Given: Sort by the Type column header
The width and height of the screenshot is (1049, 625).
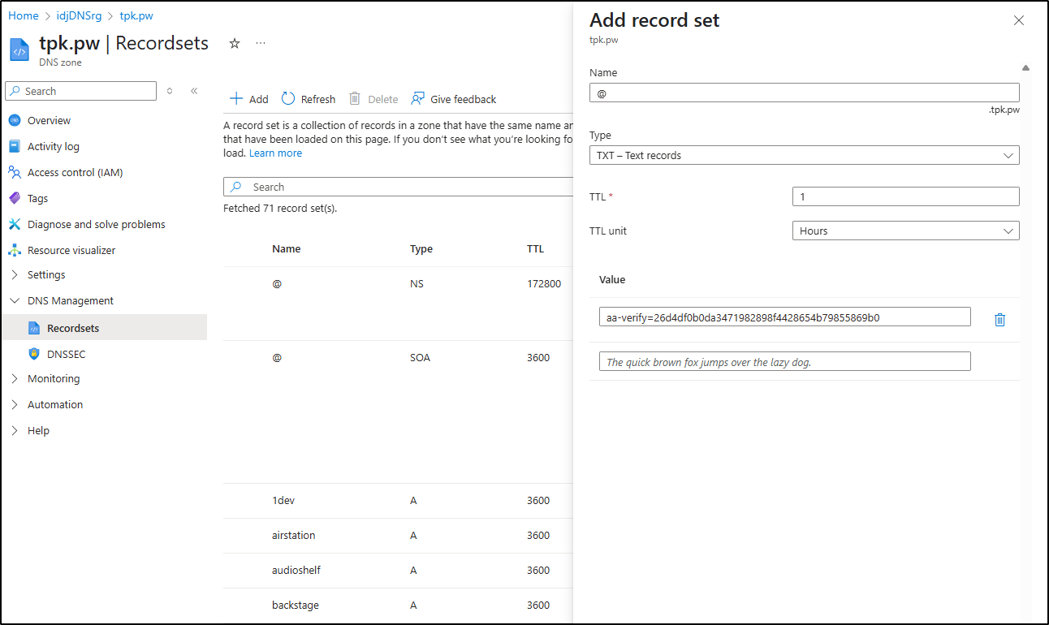Looking at the screenshot, I should point(421,249).
